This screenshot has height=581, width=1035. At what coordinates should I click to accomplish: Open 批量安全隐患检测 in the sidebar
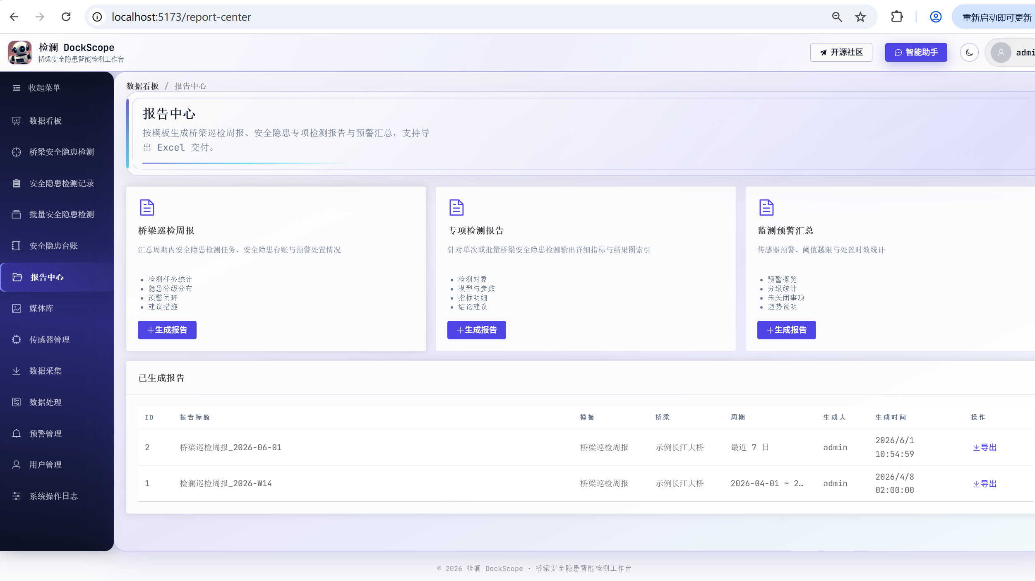[x=57, y=214]
